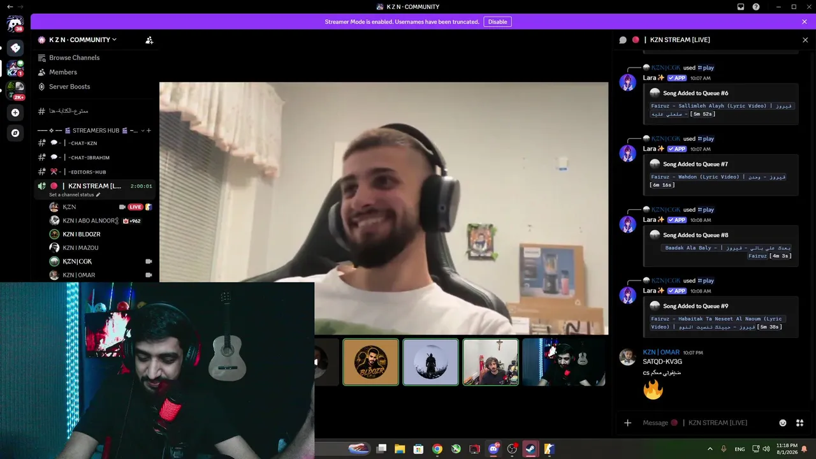816x459 pixels.
Task: Open the emoji picker in message bar
Action: [783, 423]
